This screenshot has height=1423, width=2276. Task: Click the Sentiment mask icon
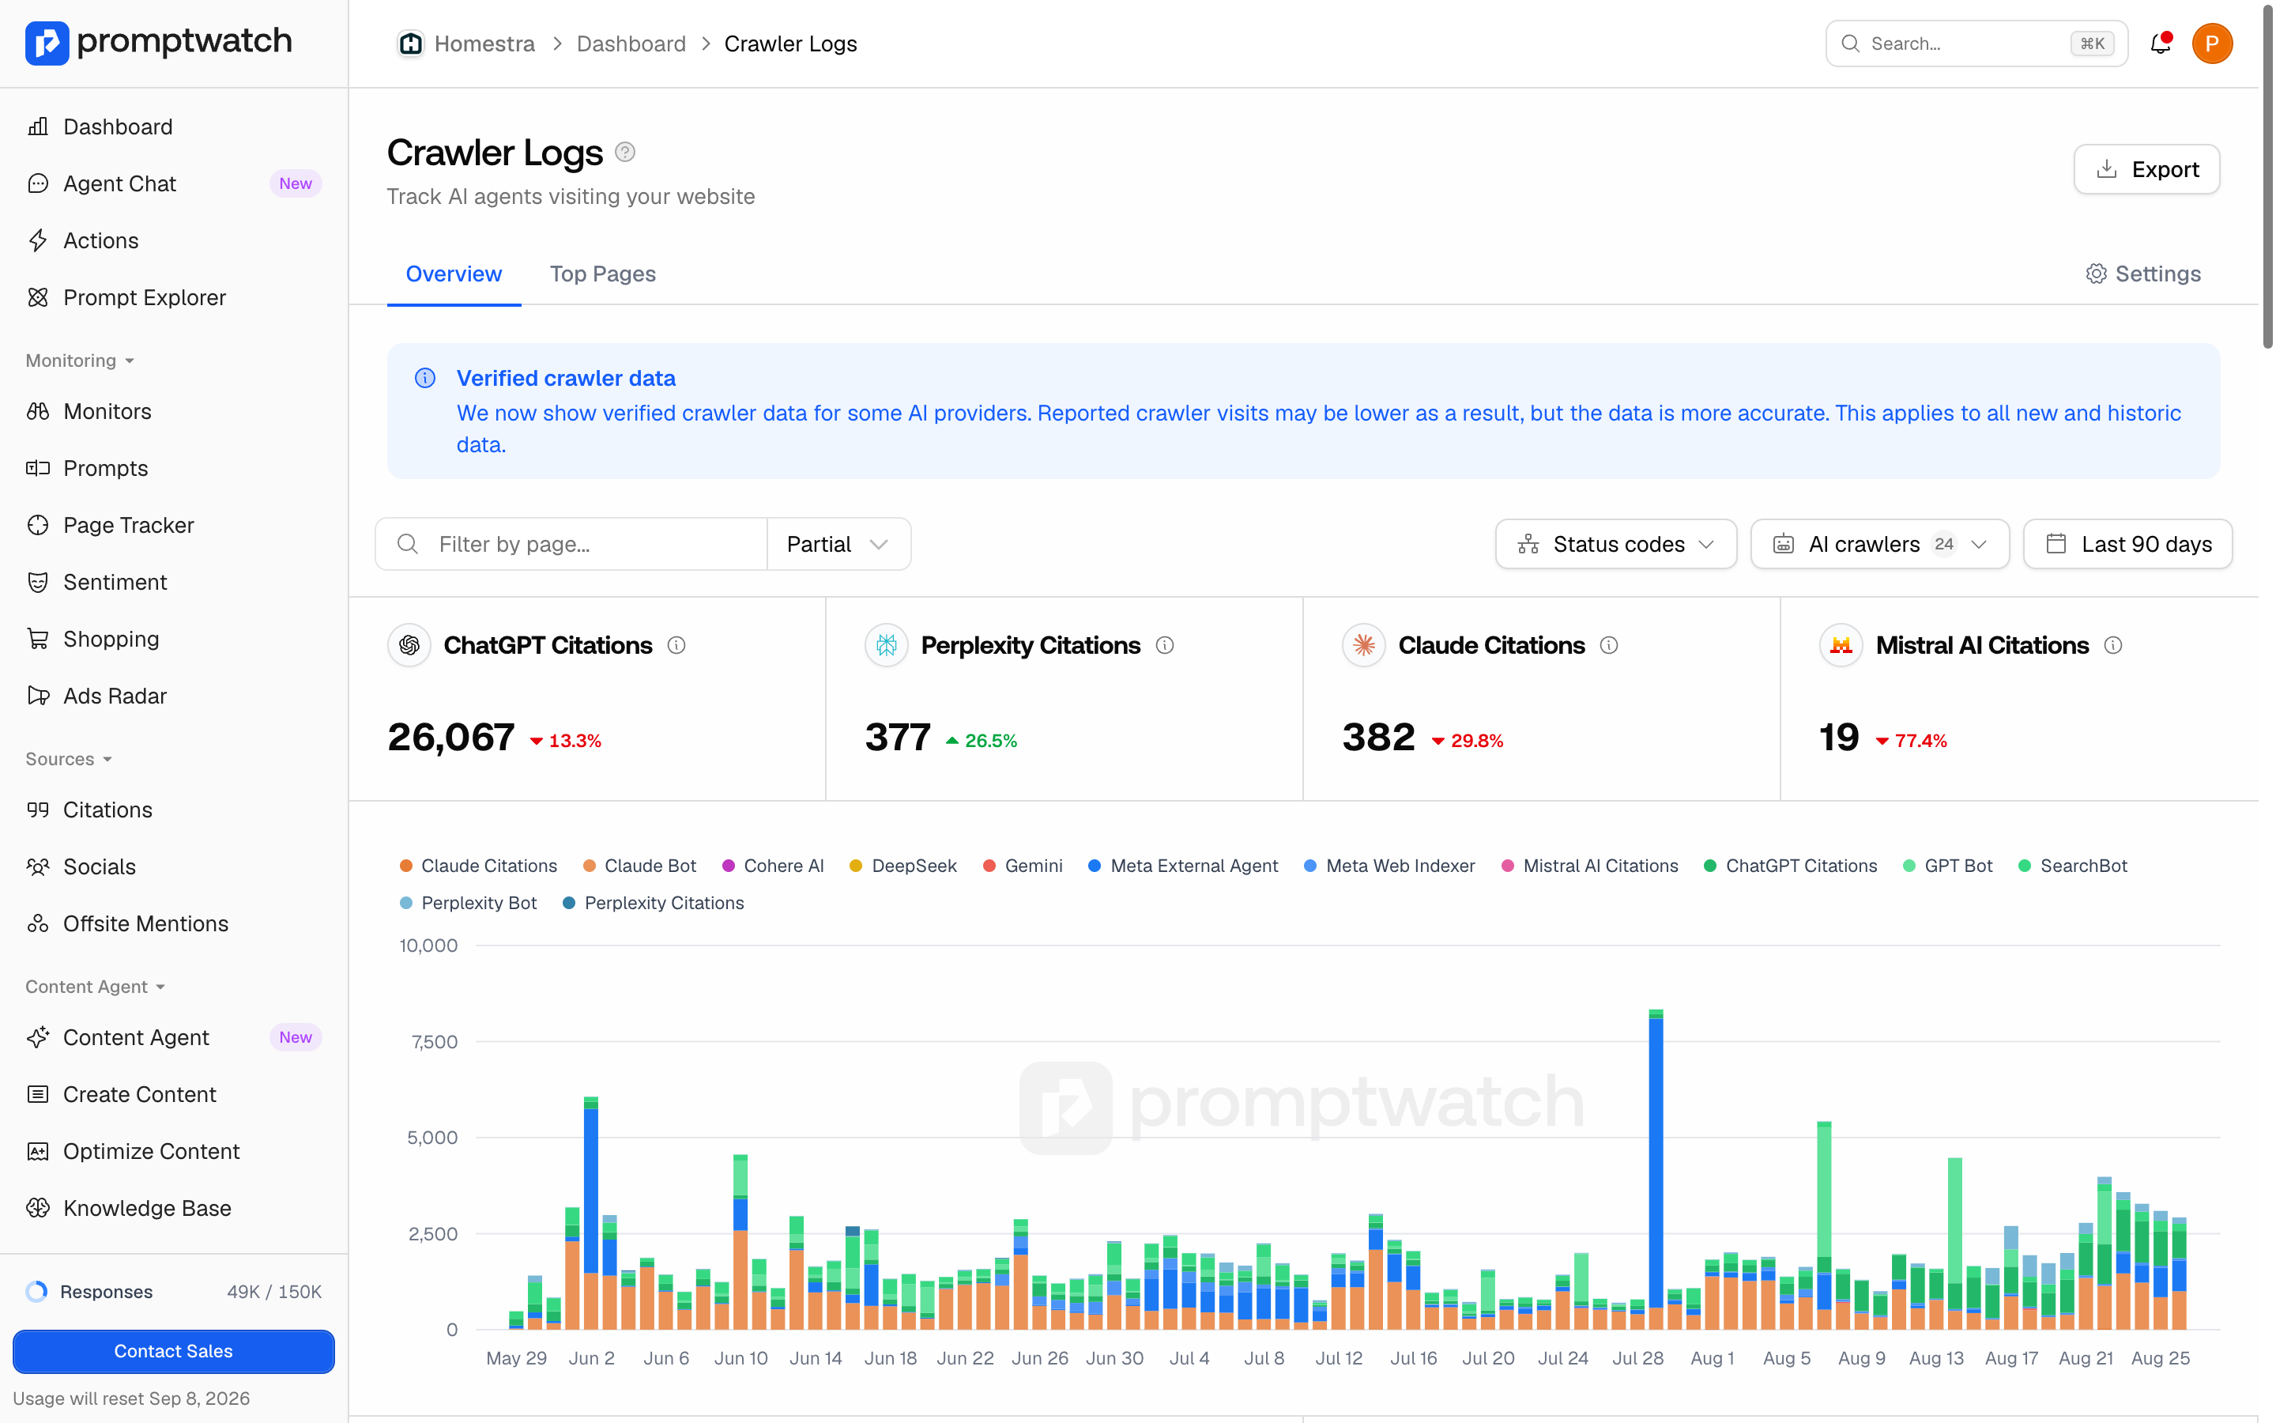[x=38, y=583]
